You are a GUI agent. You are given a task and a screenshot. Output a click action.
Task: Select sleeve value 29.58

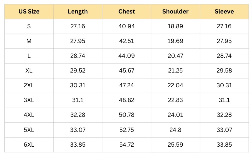[x=224, y=71]
